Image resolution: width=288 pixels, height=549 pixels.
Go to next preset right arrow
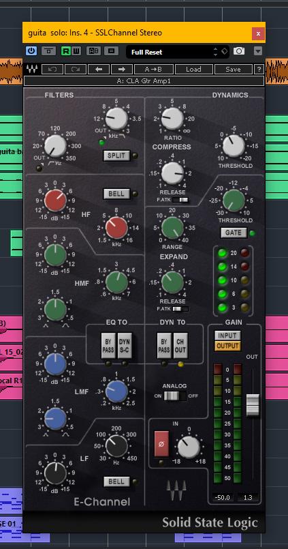[122, 70]
